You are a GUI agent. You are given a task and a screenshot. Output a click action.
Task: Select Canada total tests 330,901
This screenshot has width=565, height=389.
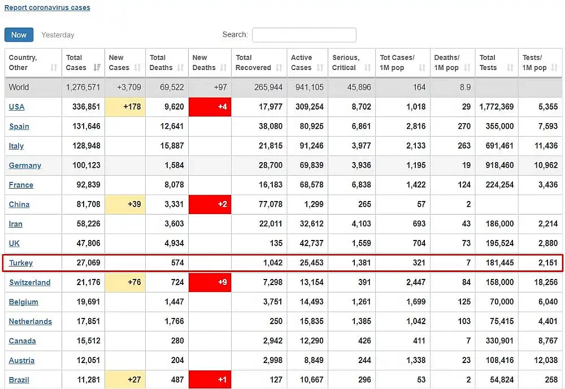(499, 341)
